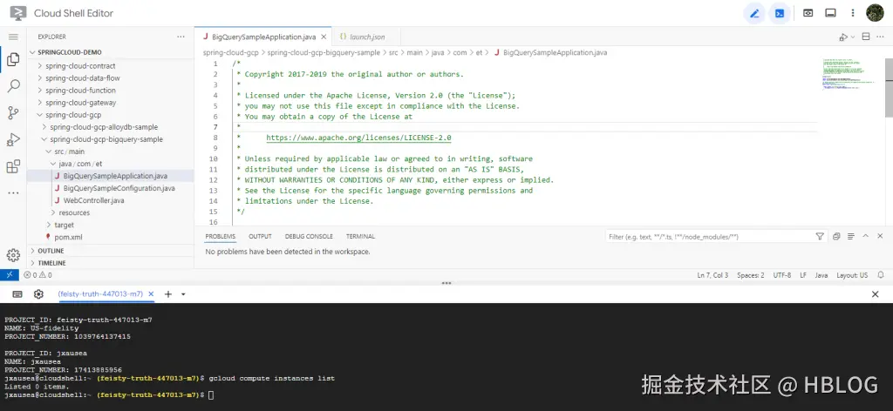The width and height of the screenshot is (893, 411).
Task: Collapse the SPRINGCLOUD-DEMO root folder
Action: tap(111, 52)
